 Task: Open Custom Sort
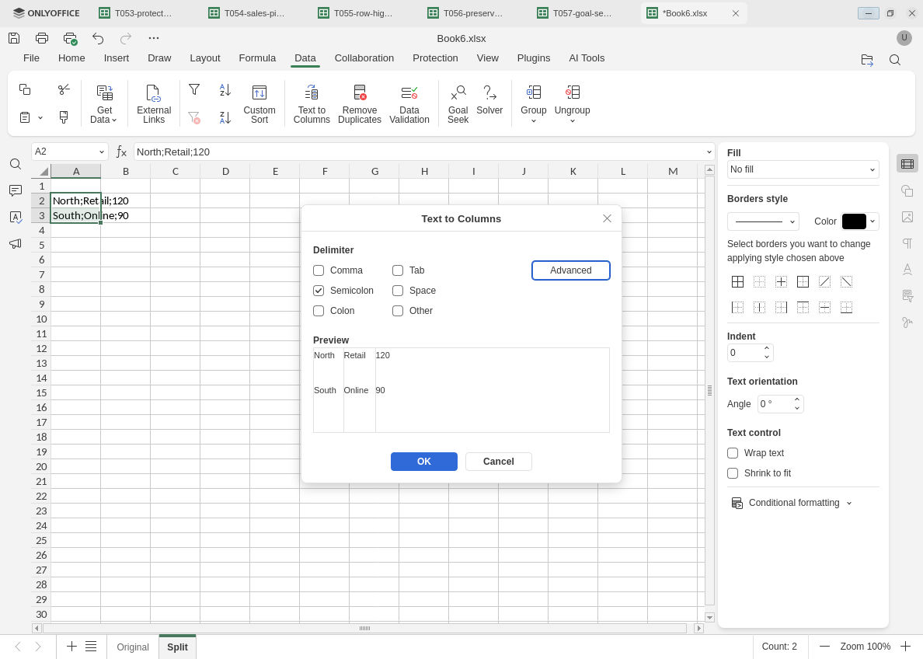coord(259,103)
